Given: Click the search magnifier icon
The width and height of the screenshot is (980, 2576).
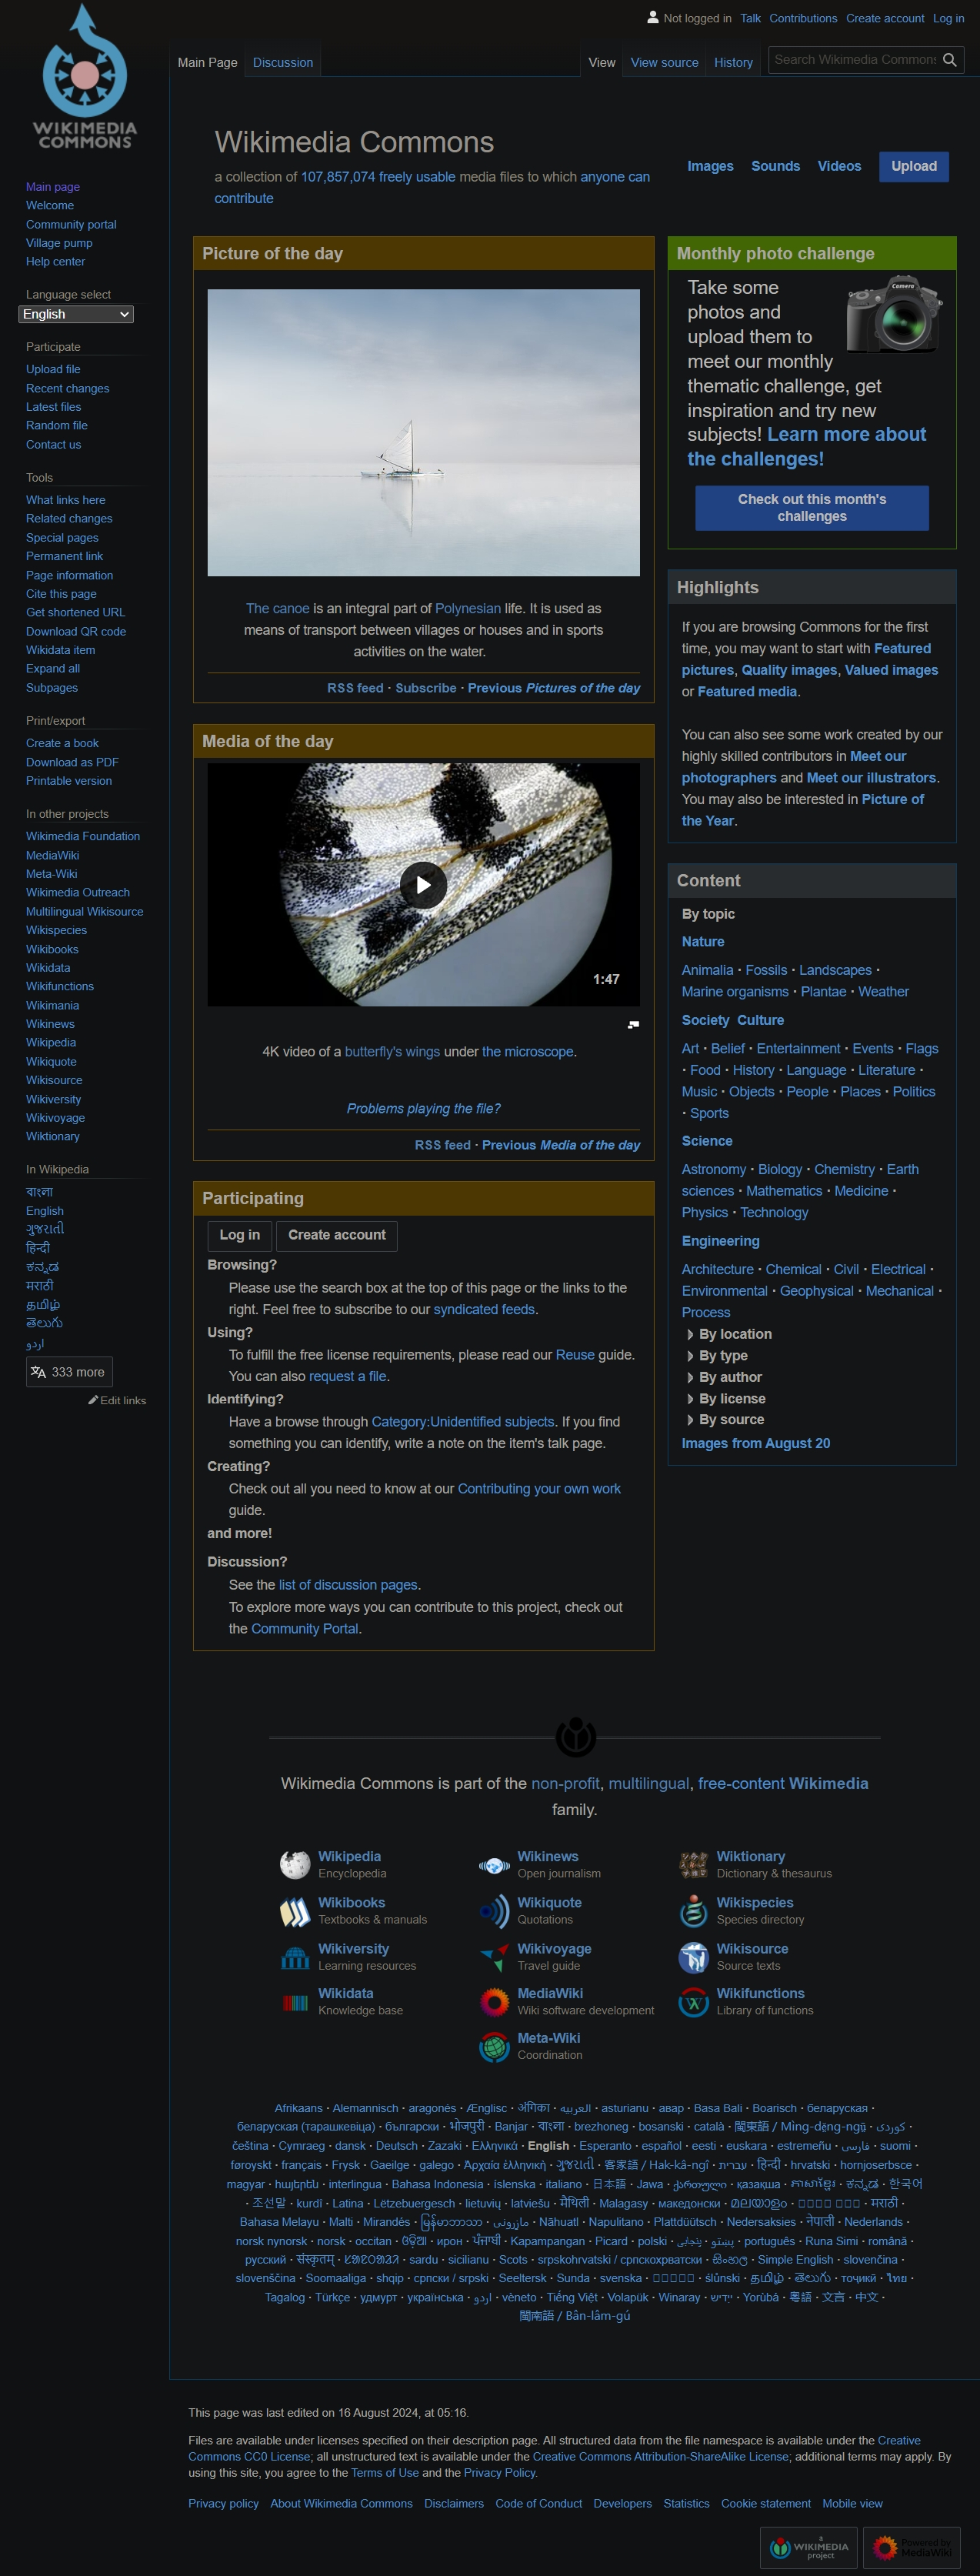Looking at the screenshot, I should (x=949, y=60).
